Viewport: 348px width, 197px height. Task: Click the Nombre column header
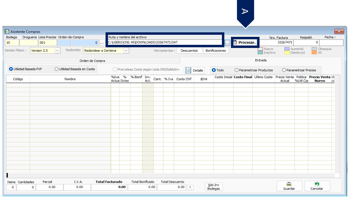pos(70,79)
